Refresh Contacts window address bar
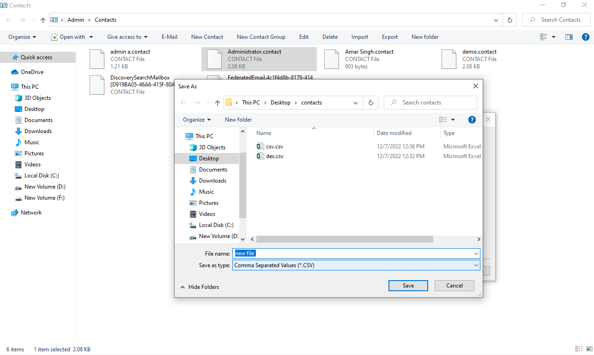Image resolution: width=594 pixels, height=355 pixels. [510, 20]
